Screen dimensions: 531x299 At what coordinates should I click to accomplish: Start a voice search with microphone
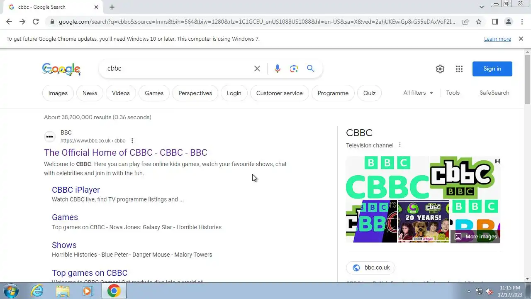278,69
